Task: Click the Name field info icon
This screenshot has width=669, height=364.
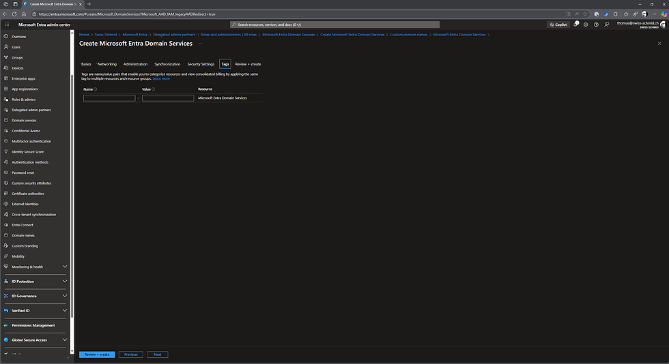Action: [95, 89]
